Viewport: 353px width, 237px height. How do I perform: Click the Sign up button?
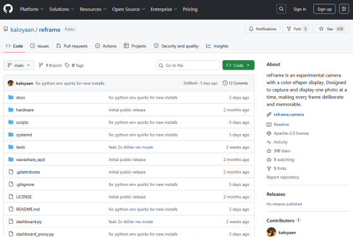tap(324, 9)
